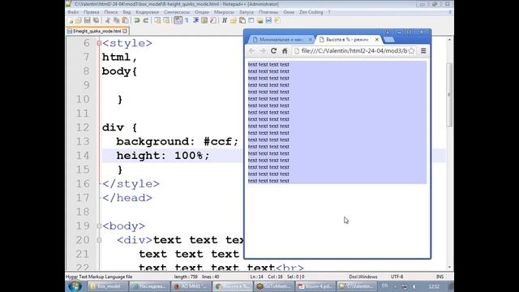Click 'Dos\Windows' in the status bar
The width and height of the screenshot is (519, 292).
coord(363,277)
